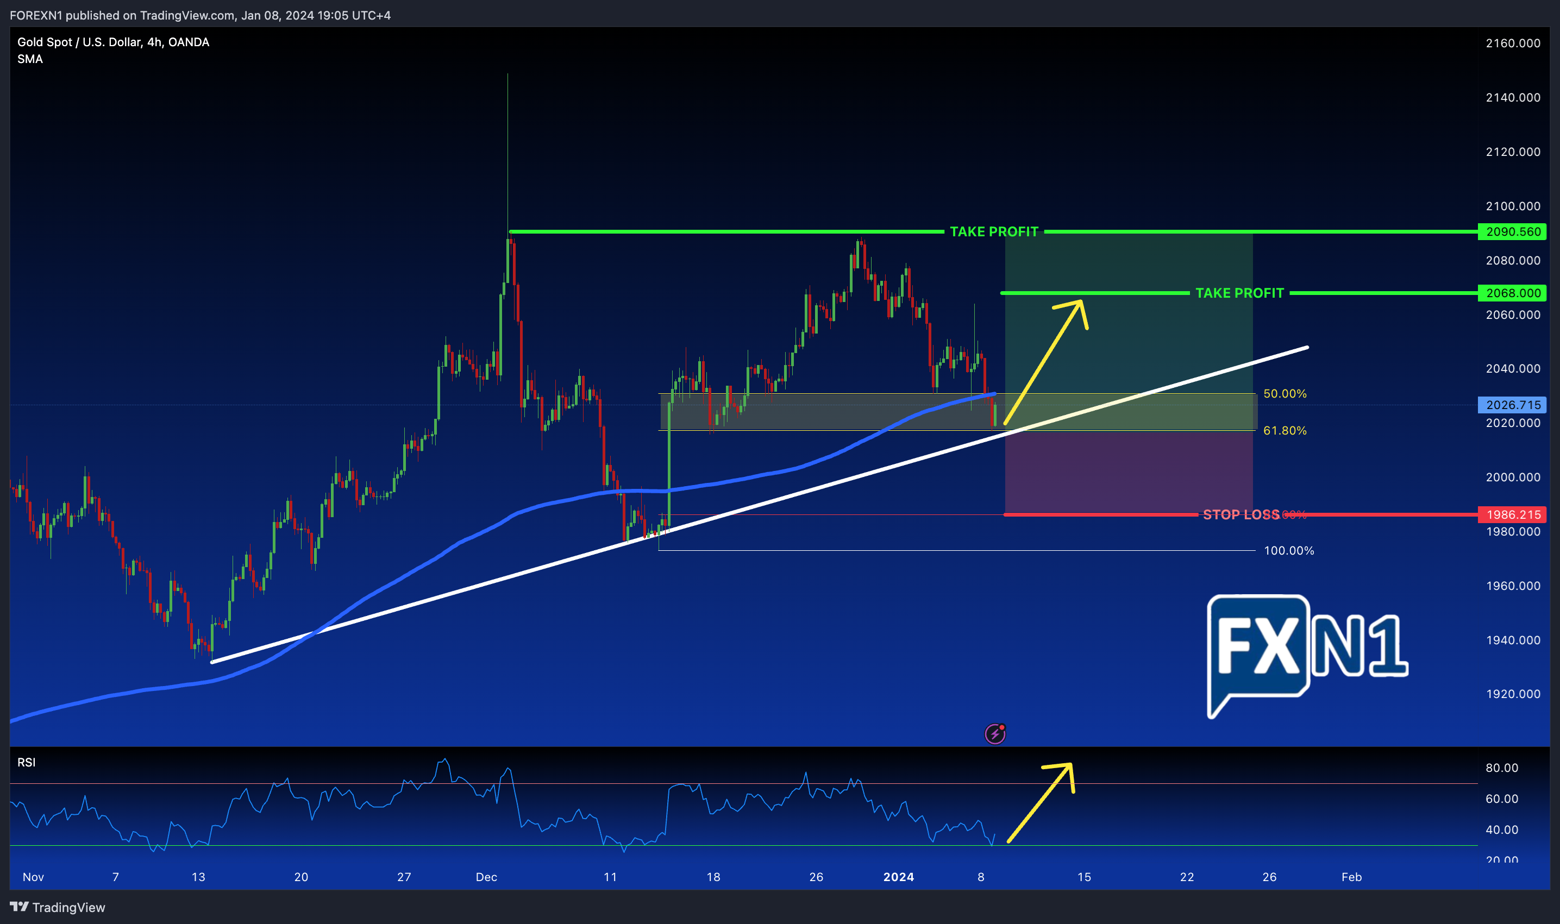Click the 50.00% Fibonacci level label
Image resolution: width=1560 pixels, height=924 pixels.
coord(1285,393)
